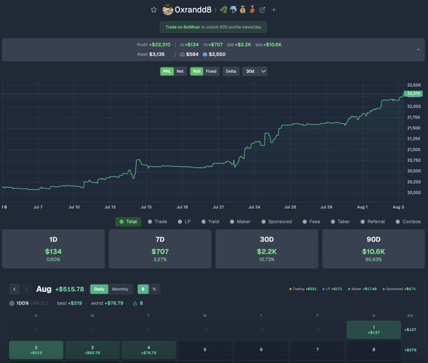Open the 90D $10.6K stats card
Screen dimensions: 428x363
tap(373, 249)
